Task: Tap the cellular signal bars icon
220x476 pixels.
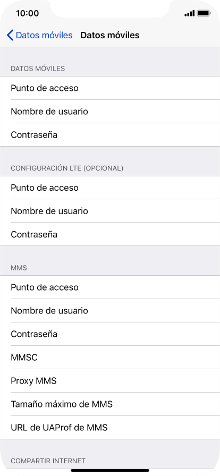Action: coord(189,13)
